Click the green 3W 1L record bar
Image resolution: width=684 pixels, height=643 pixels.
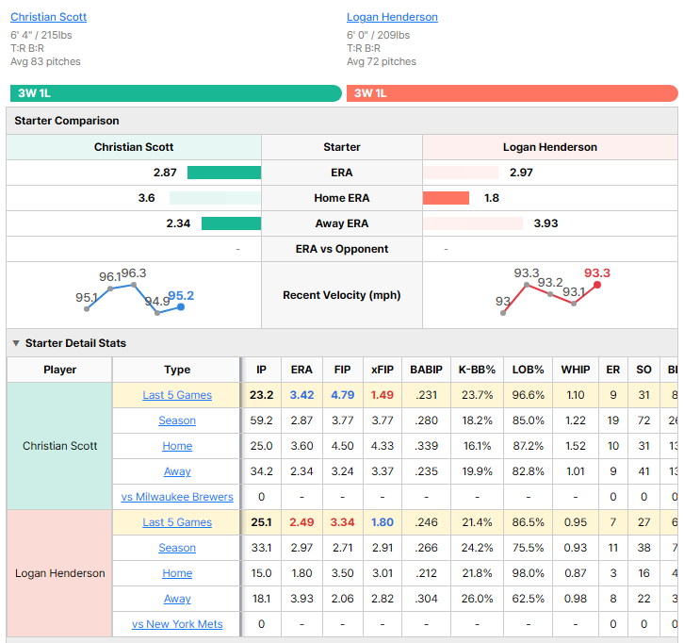pyautogui.click(x=176, y=93)
